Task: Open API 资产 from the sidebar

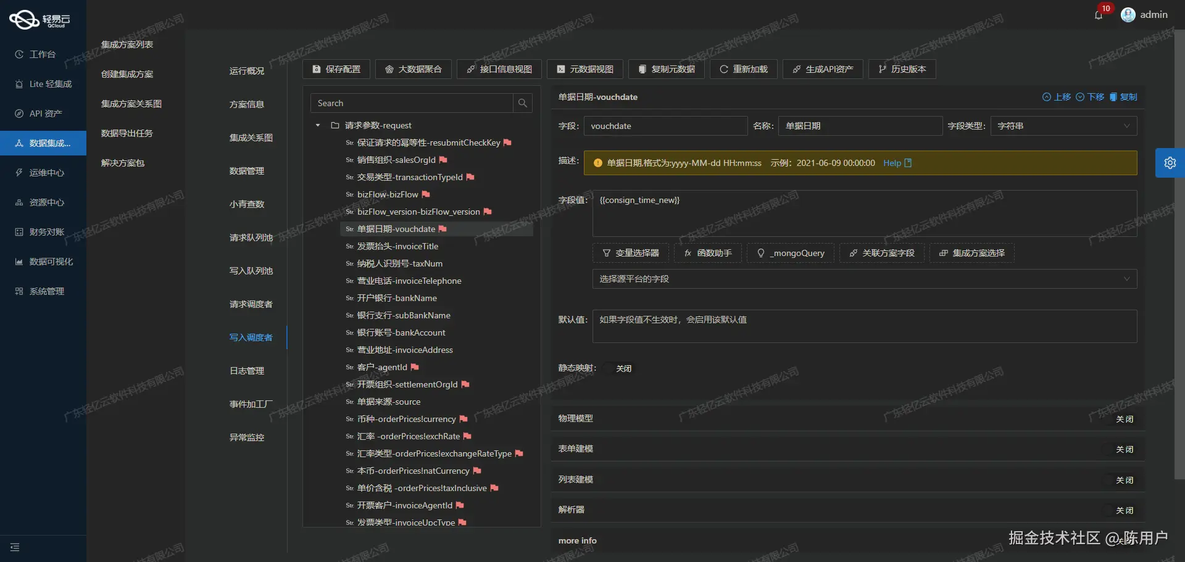Action: click(x=43, y=114)
